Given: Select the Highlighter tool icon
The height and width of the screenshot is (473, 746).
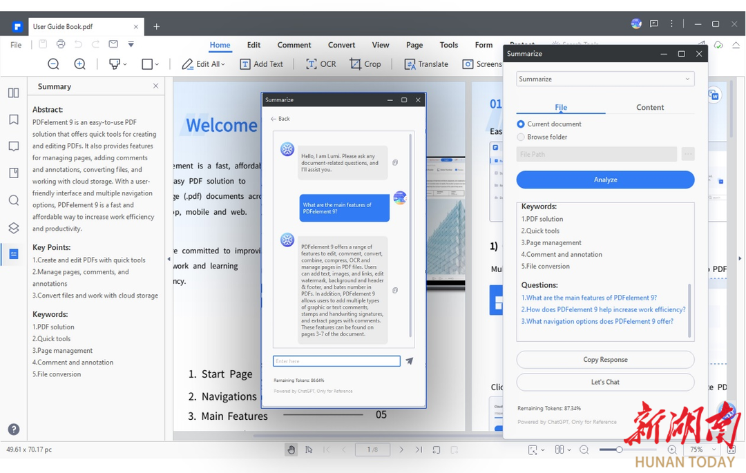Looking at the screenshot, I should click(115, 64).
